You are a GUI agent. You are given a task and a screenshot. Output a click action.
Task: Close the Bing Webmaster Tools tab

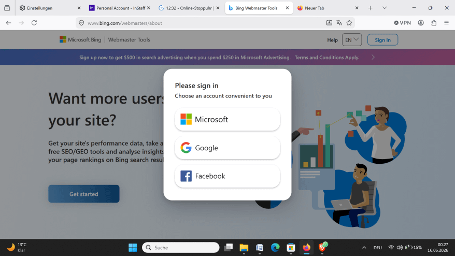[x=287, y=8]
